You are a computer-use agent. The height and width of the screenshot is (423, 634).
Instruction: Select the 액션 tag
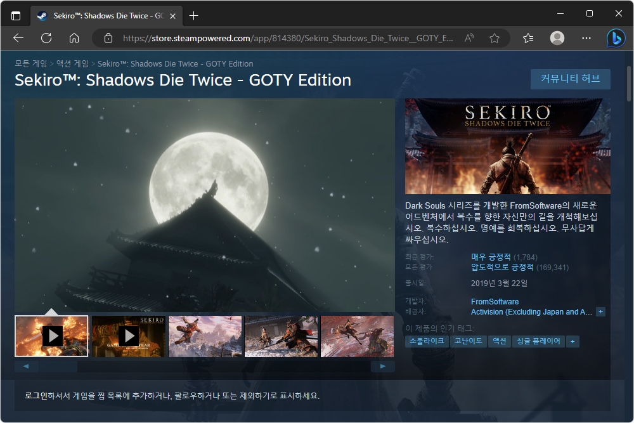tap(500, 341)
